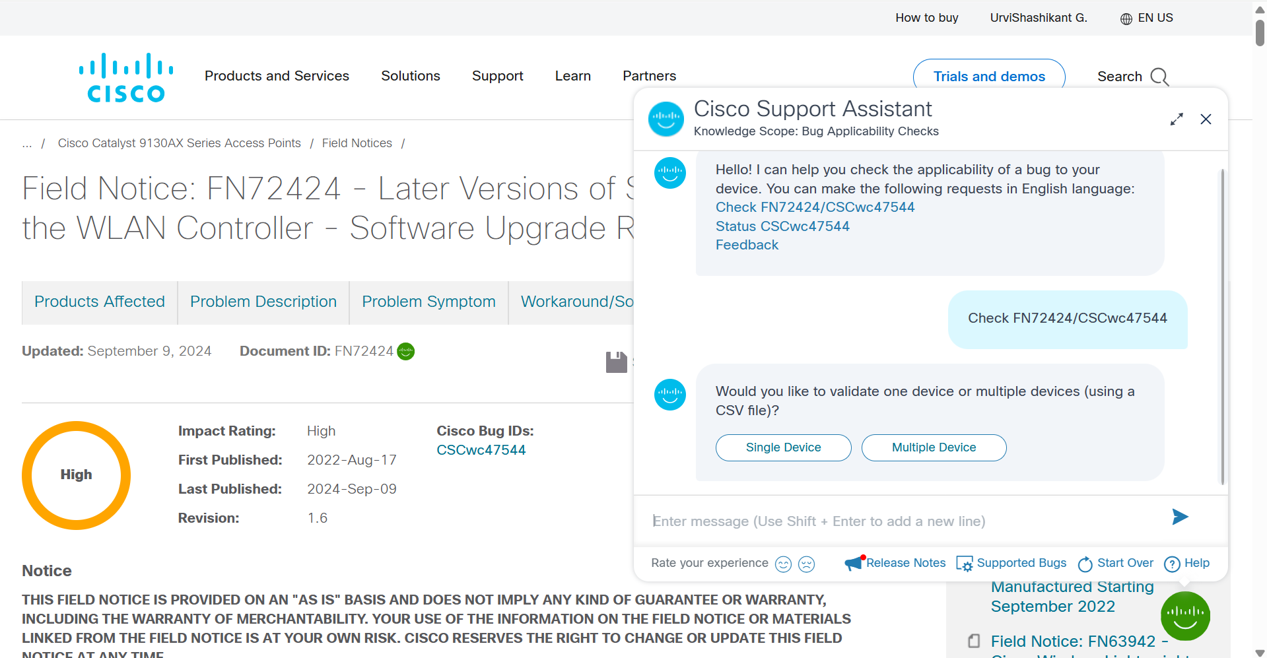The height and width of the screenshot is (658, 1267).
Task: Open the Search magnifier icon
Action: (1159, 77)
